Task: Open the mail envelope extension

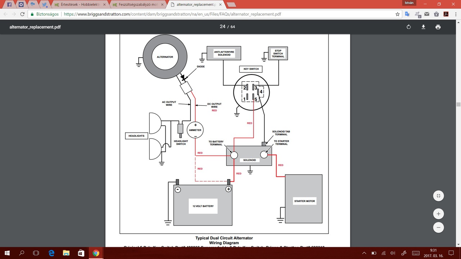Action: tap(427, 14)
